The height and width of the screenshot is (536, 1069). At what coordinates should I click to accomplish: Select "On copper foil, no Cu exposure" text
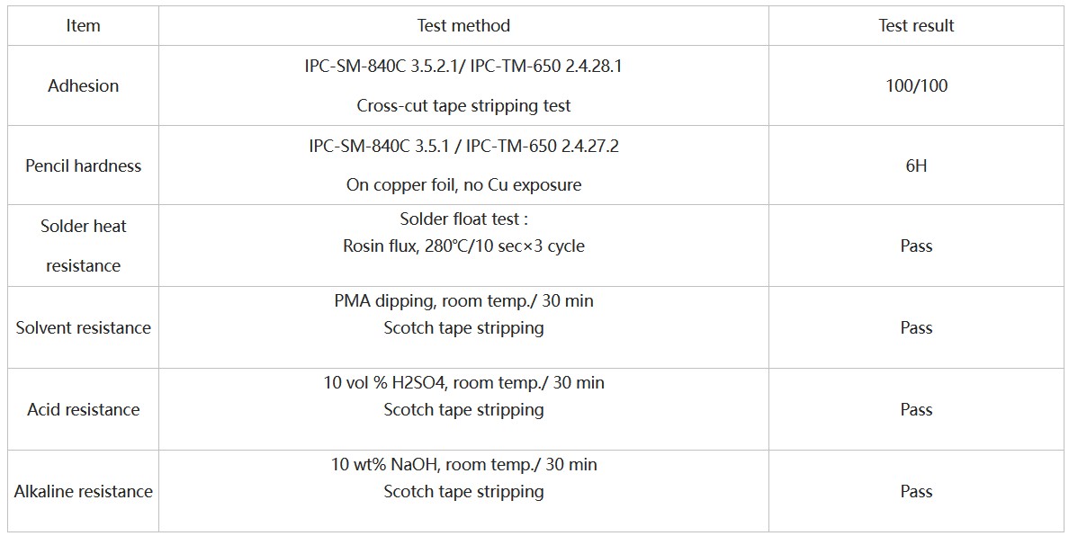(x=463, y=185)
